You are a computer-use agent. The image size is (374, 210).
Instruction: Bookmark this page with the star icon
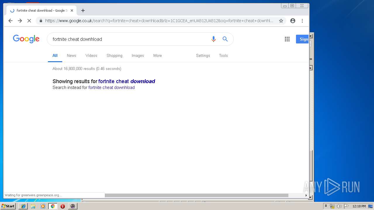point(281,21)
